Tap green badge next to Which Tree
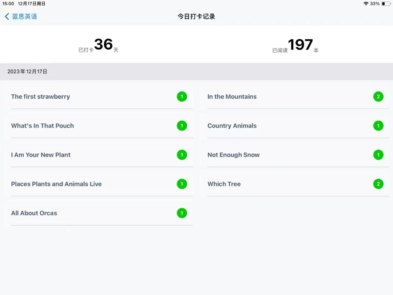The height and width of the screenshot is (295, 393). pyautogui.click(x=378, y=184)
